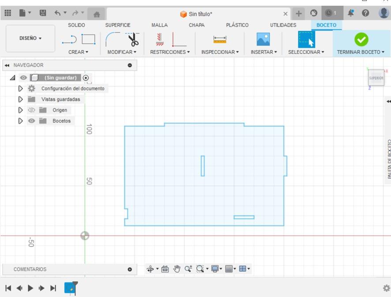Open the CREAR dropdown menu
391x297 pixels.
(78, 52)
